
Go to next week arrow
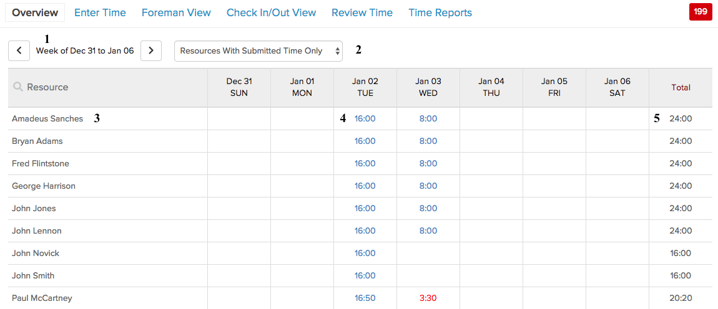pos(151,50)
